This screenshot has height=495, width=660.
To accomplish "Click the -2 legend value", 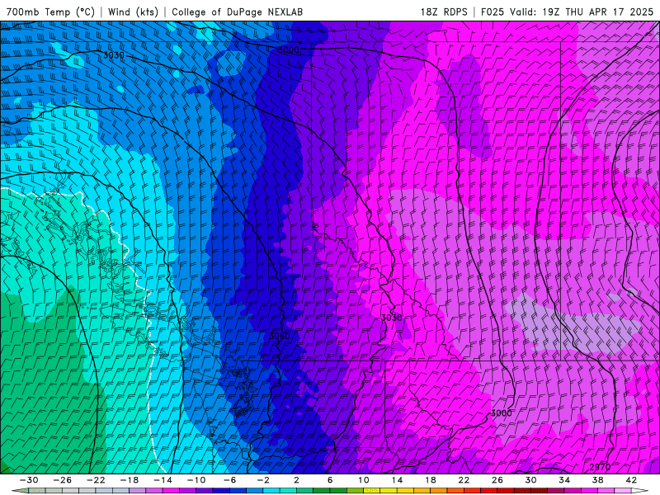I will coord(263,480).
